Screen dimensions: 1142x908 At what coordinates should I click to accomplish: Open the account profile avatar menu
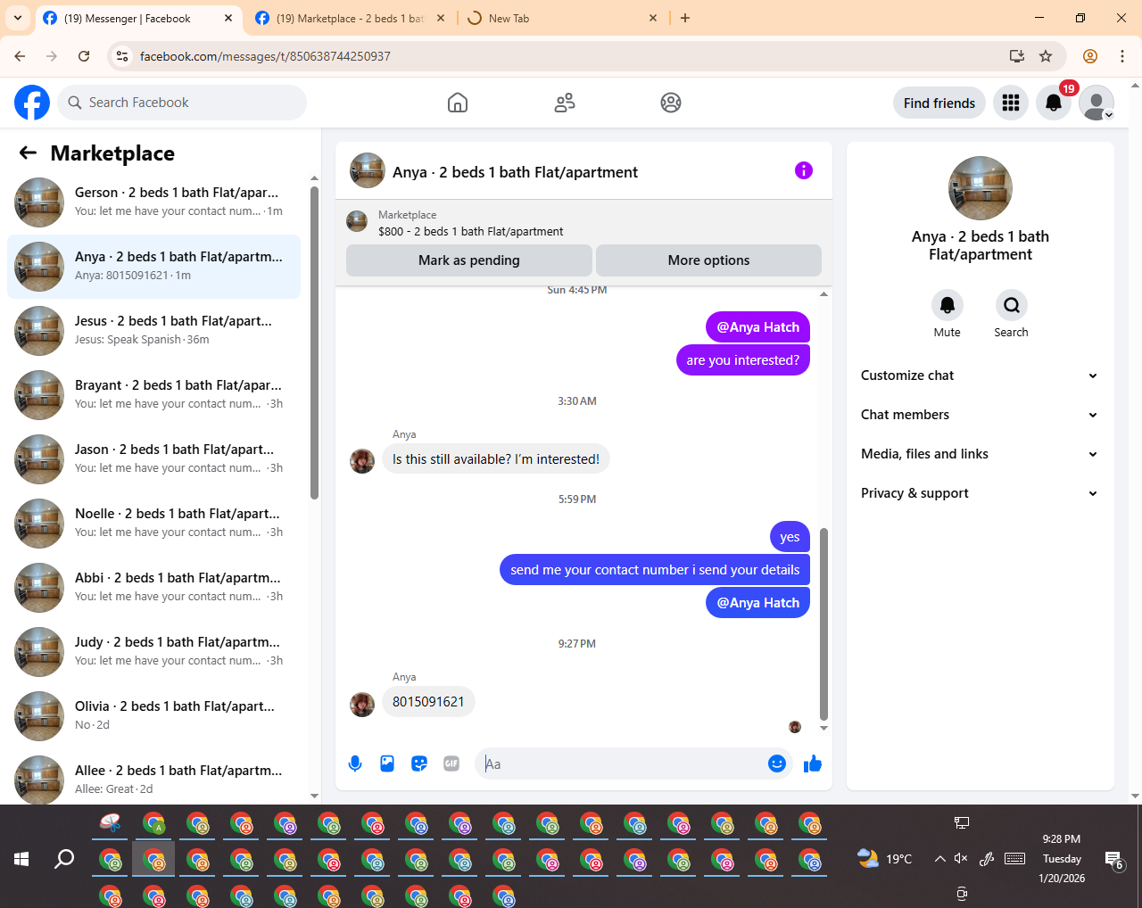(x=1096, y=103)
